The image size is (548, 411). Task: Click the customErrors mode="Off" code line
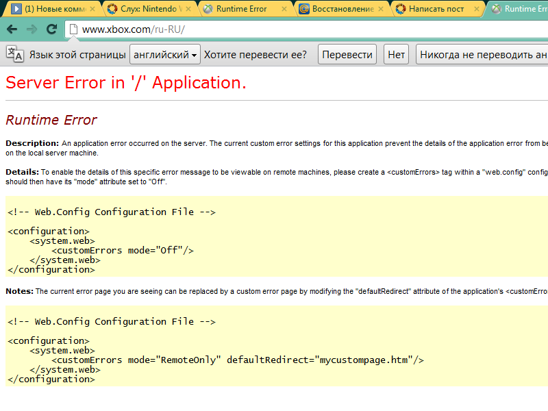click(123, 250)
